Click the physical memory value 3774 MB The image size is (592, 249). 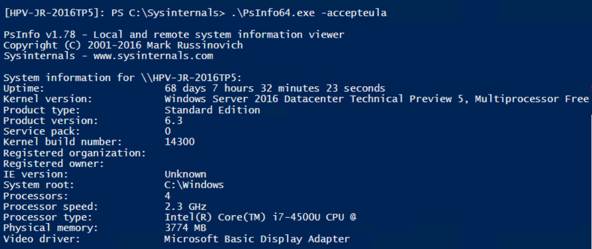(x=185, y=228)
